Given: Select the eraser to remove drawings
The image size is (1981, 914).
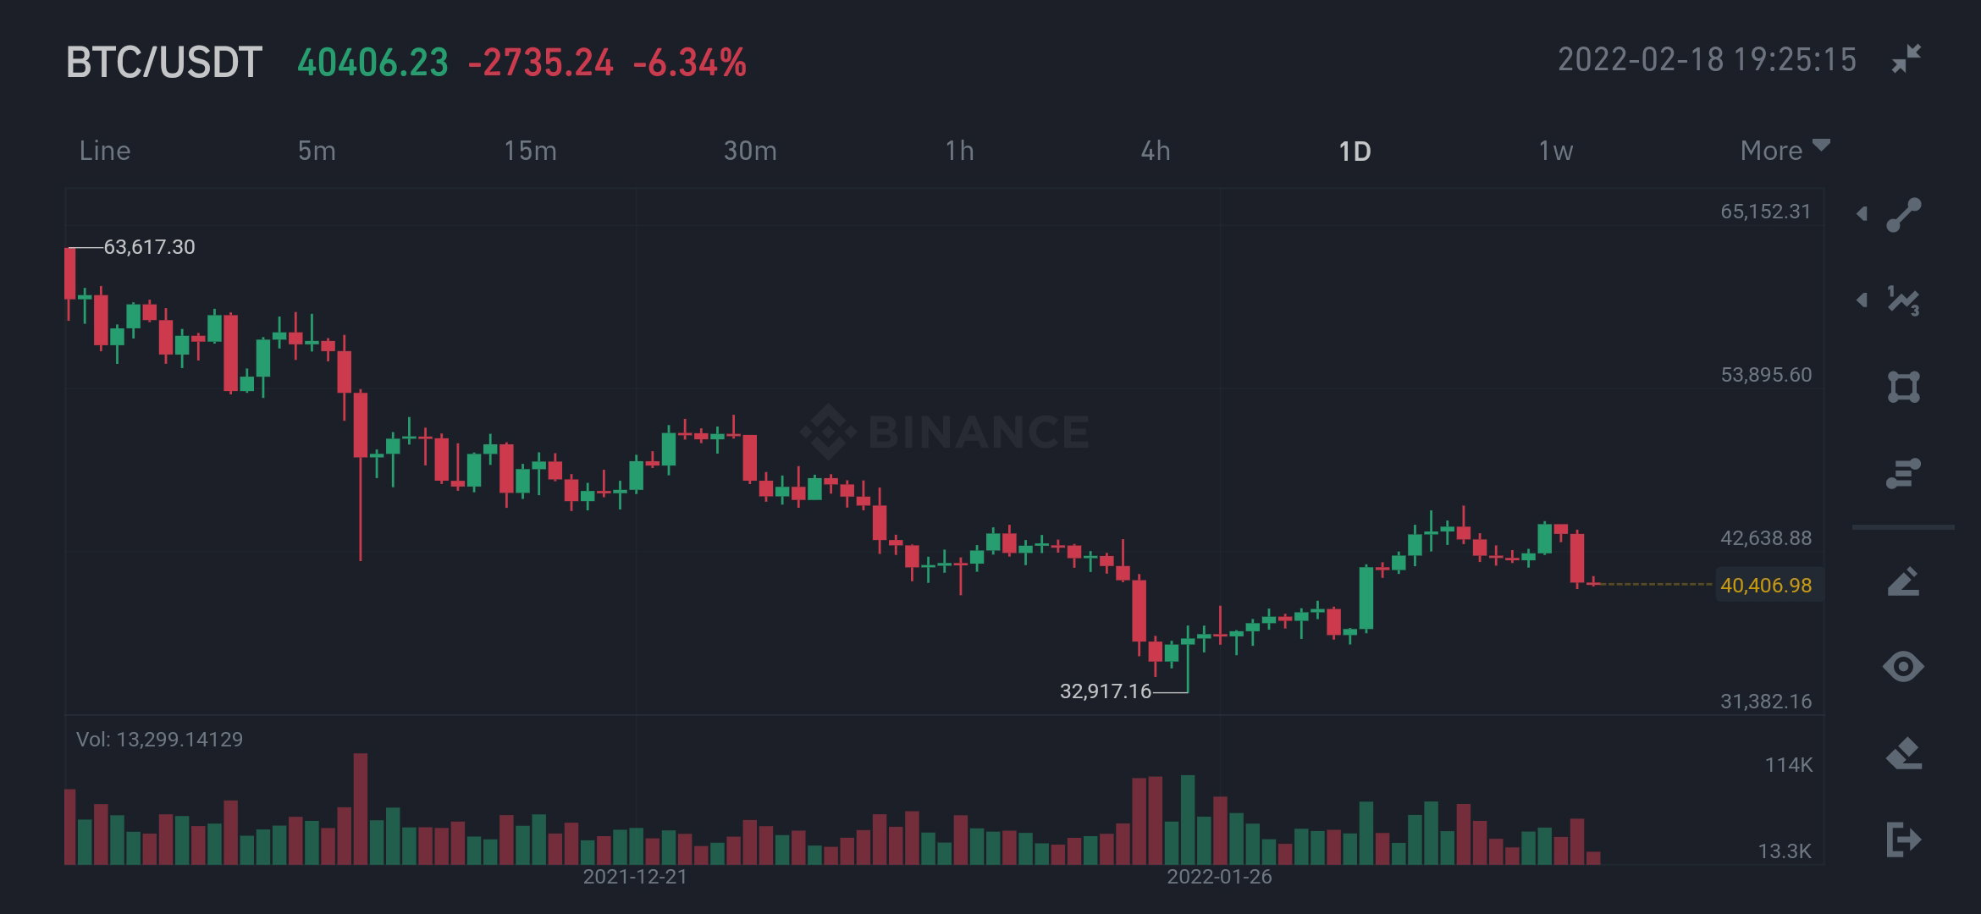Looking at the screenshot, I should pyautogui.click(x=1903, y=753).
